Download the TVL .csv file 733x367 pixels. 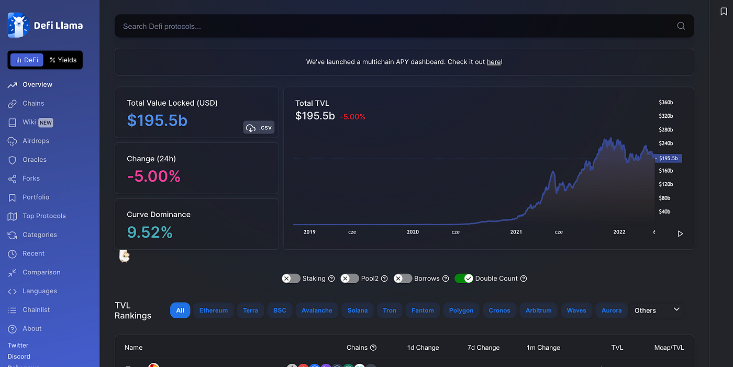pos(259,128)
